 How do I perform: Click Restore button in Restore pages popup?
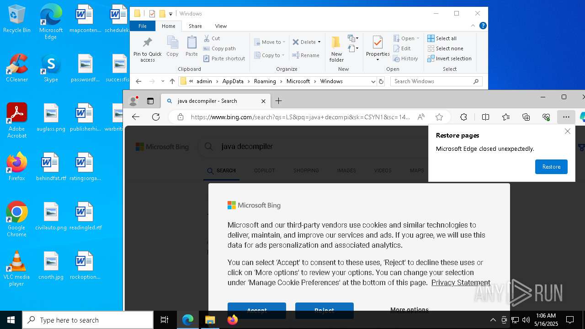[551, 167]
